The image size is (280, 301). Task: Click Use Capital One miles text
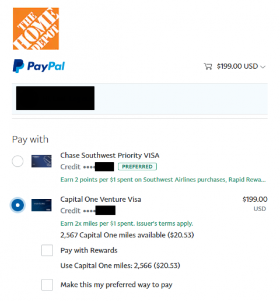point(120,265)
